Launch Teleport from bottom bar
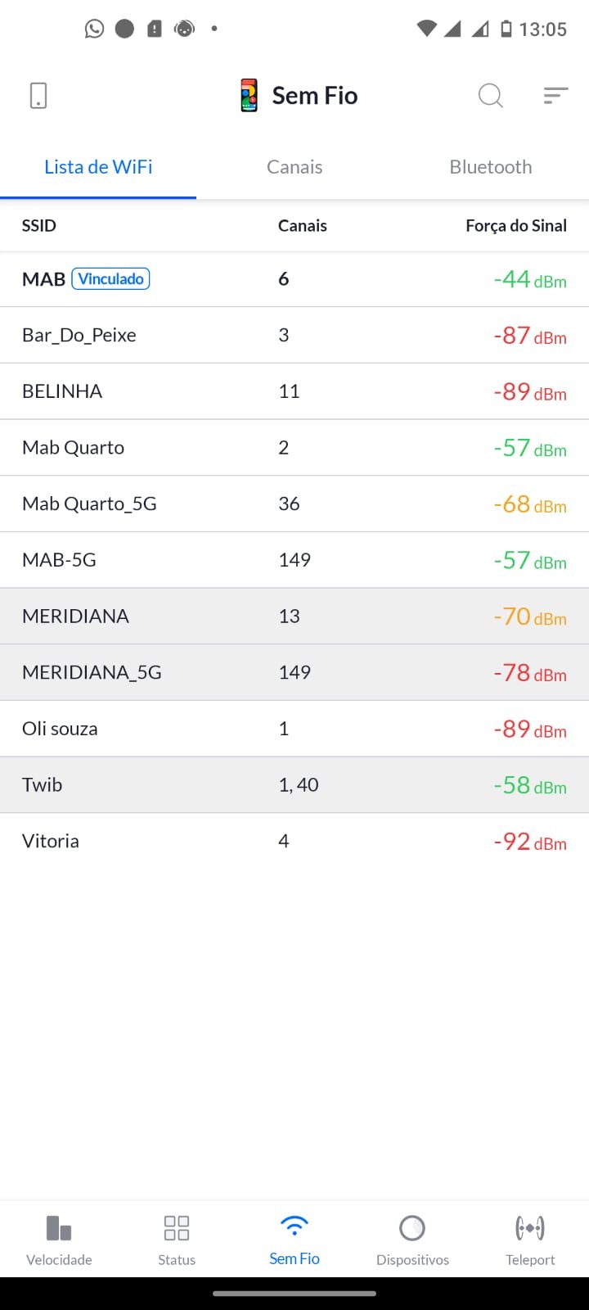This screenshot has width=589, height=1310. [530, 1240]
